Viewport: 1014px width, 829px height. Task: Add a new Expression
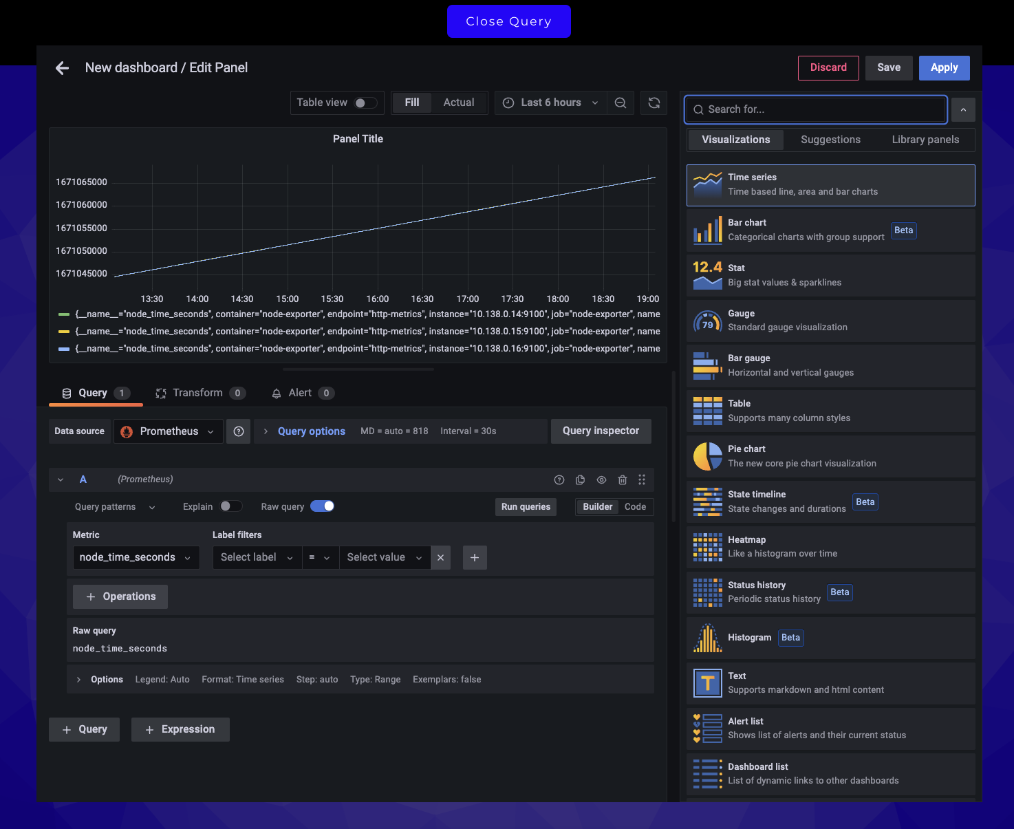[x=180, y=729]
